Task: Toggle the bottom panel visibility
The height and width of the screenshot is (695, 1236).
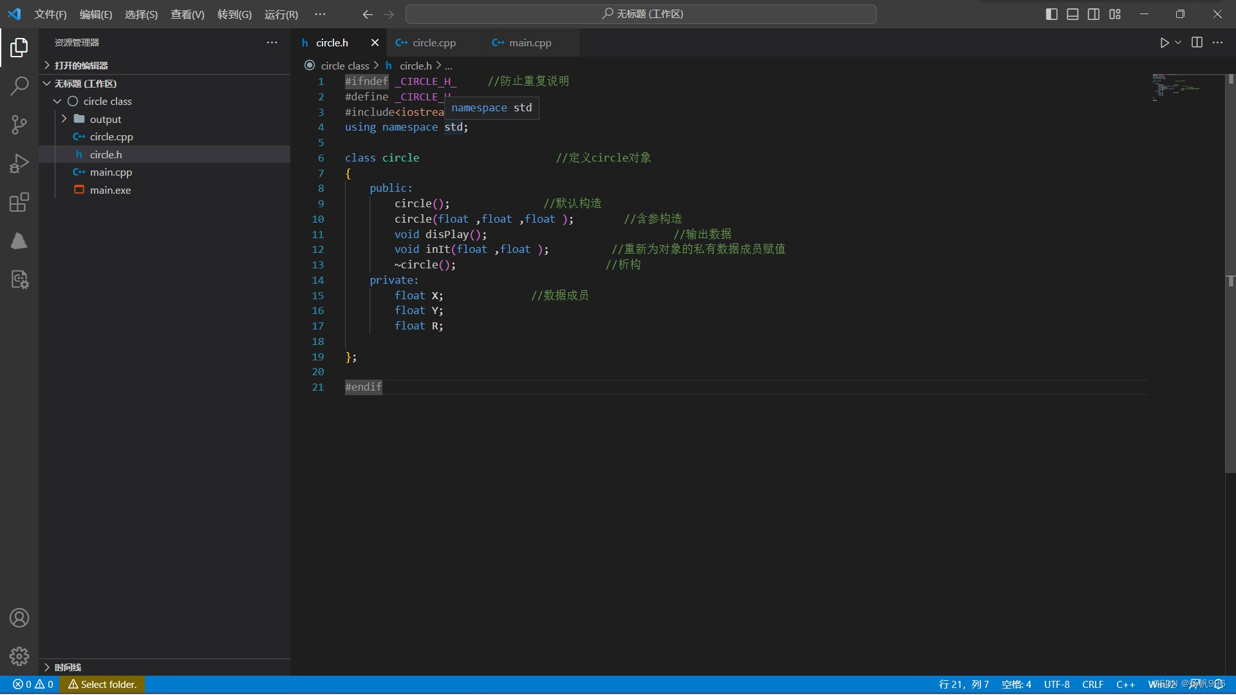Action: [x=1072, y=14]
